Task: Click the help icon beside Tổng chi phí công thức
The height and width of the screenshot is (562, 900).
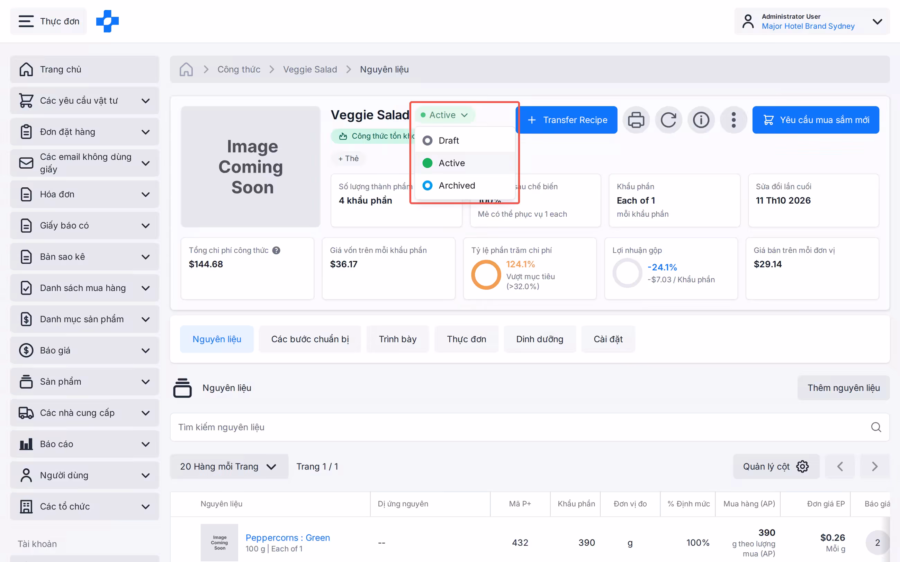Action: pyautogui.click(x=276, y=251)
